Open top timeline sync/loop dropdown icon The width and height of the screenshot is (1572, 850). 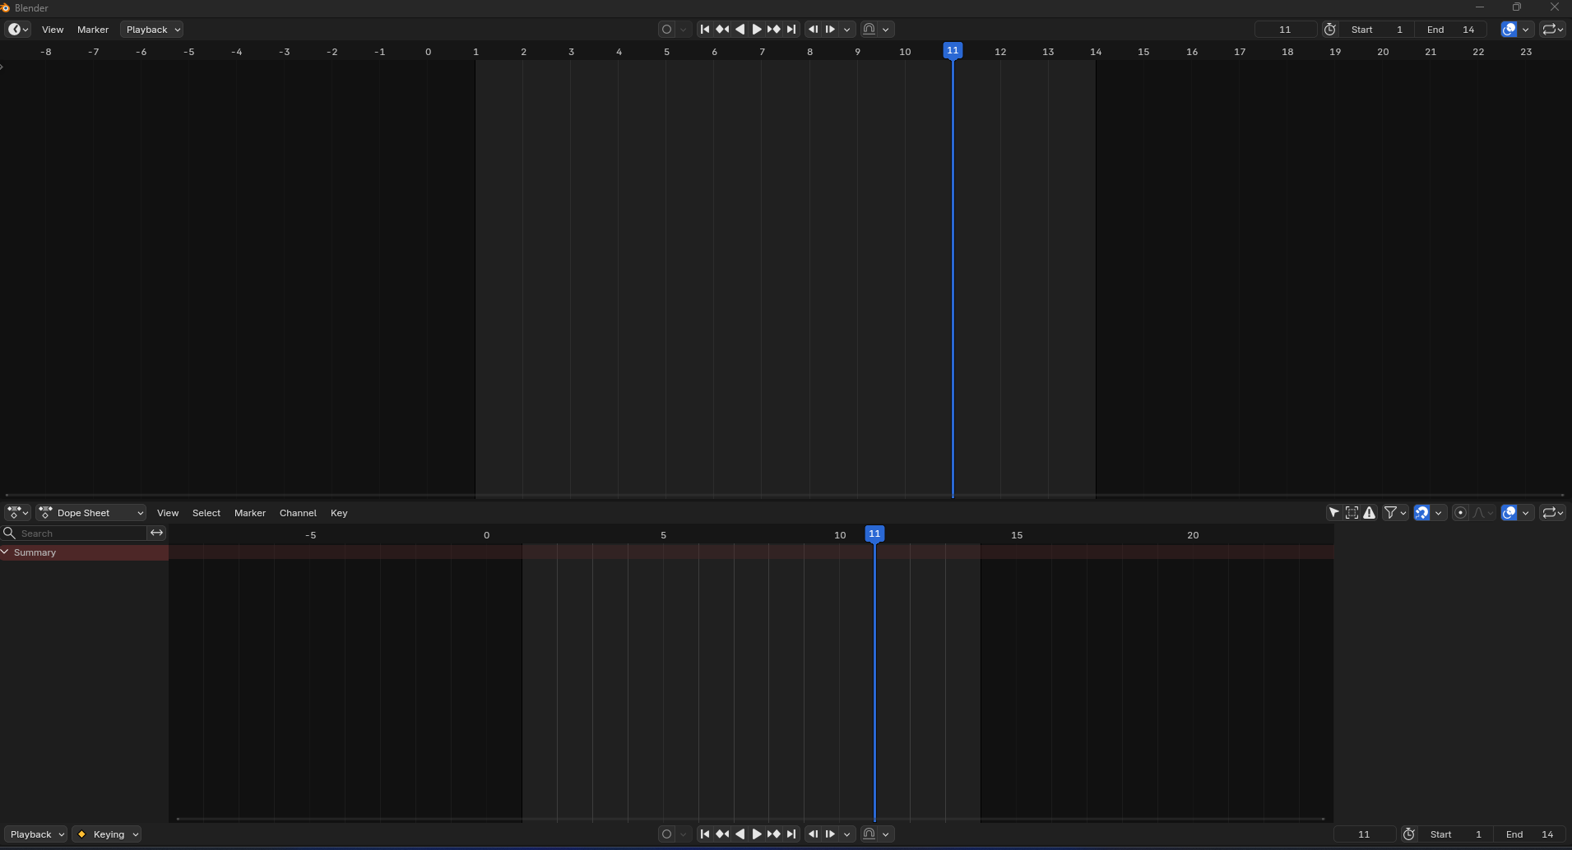pos(1552,30)
